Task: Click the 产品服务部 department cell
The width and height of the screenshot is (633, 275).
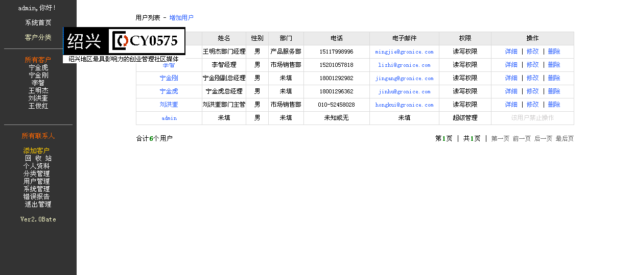Action: pyautogui.click(x=286, y=52)
